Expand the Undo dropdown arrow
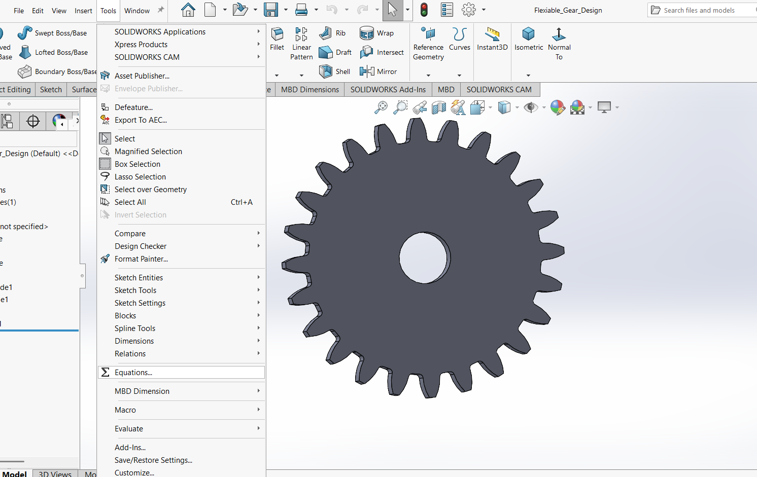The image size is (757, 477). (347, 10)
